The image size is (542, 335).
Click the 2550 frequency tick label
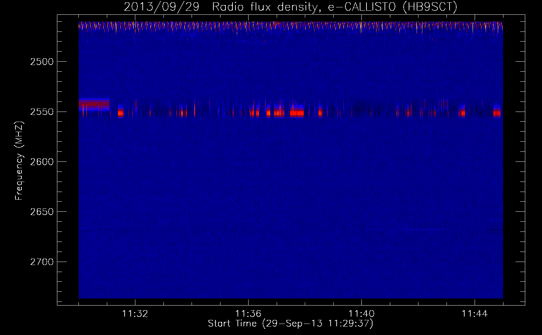pos(42,112)
